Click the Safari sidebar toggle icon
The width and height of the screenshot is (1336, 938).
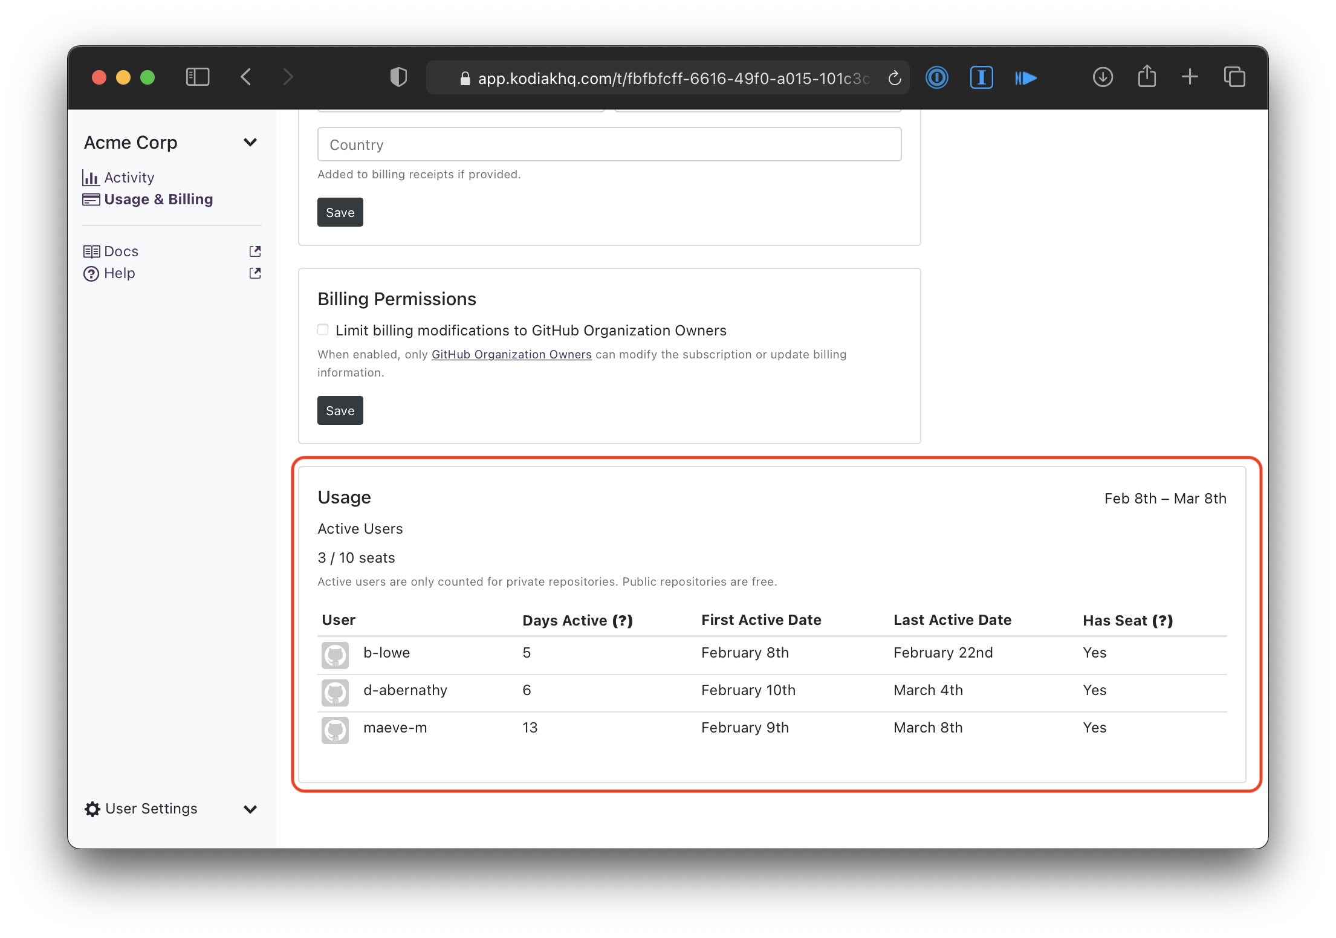coord(197,77)
